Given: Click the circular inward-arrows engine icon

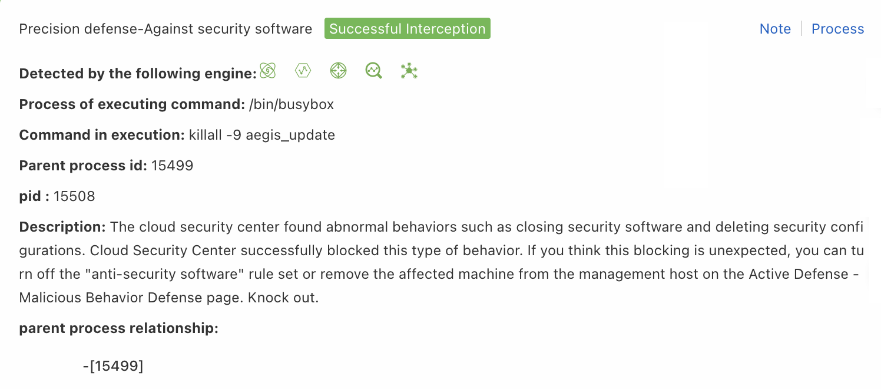Looking at the screenshot, I should click(x=338, y=71).
